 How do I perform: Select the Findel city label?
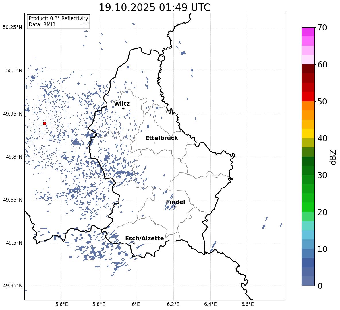tap(175, 202)
